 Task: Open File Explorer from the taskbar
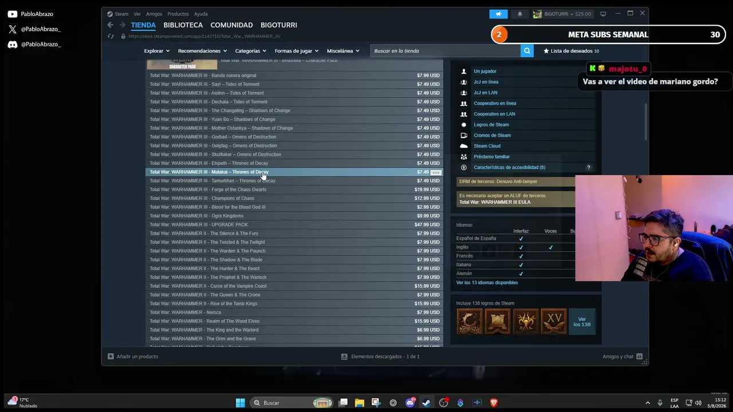click(x=359, y=403)
